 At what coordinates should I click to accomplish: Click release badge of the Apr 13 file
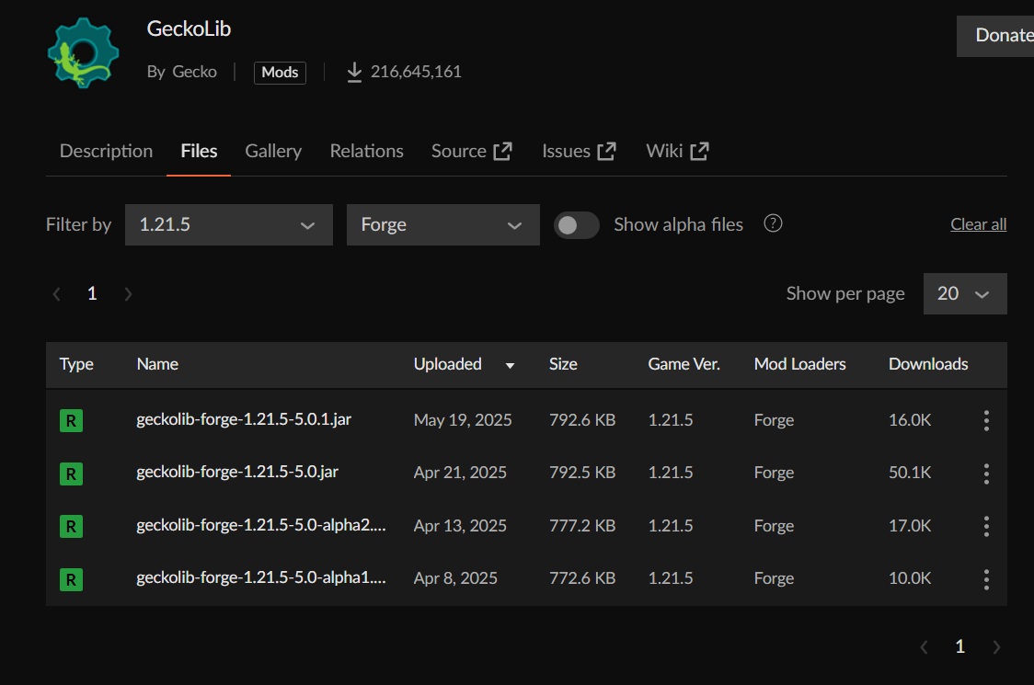pos(71,526)
